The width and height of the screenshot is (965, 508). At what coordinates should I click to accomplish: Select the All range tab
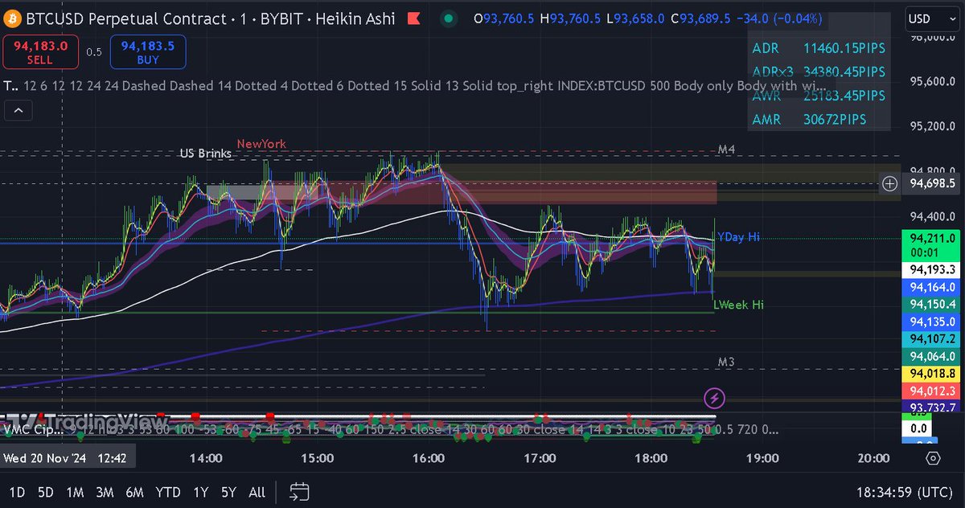click(257, 491)
